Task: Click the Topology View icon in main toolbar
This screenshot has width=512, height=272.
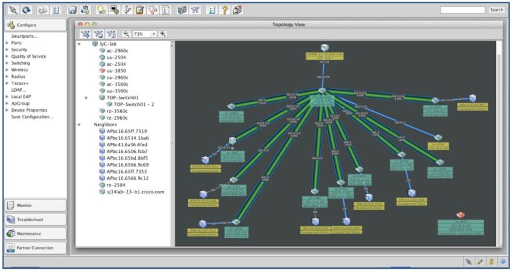Action: tap(195, 10)
